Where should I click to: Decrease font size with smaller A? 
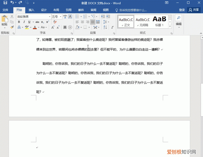[58, 27]
